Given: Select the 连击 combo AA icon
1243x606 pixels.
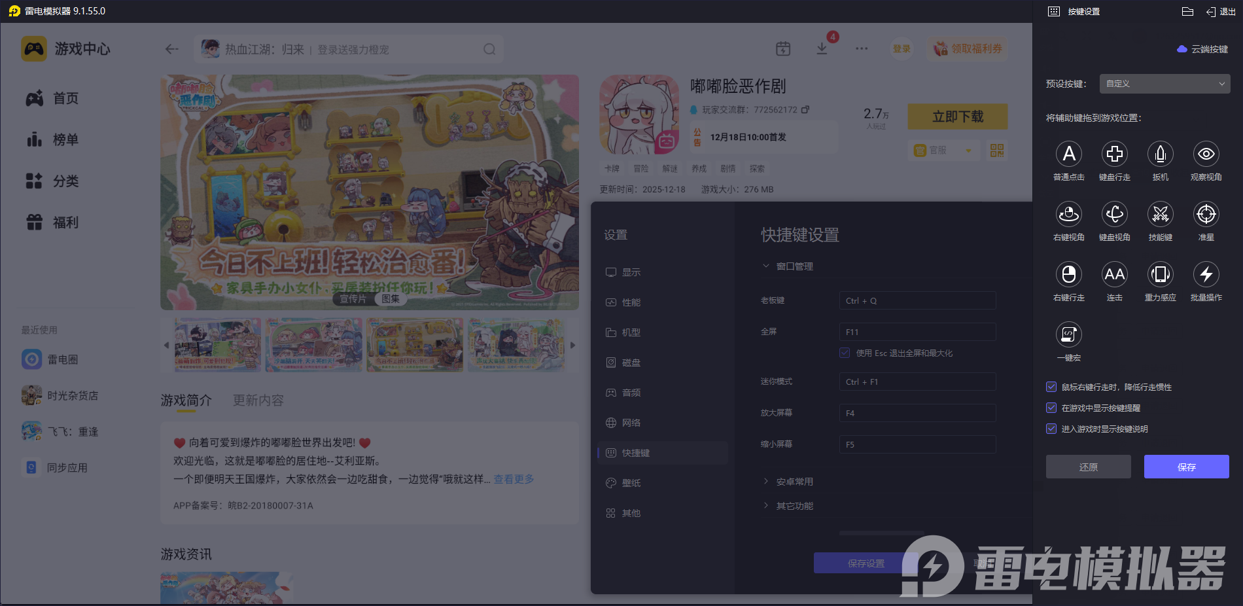Looking at the screenshot, I should tap(1115, 274).
